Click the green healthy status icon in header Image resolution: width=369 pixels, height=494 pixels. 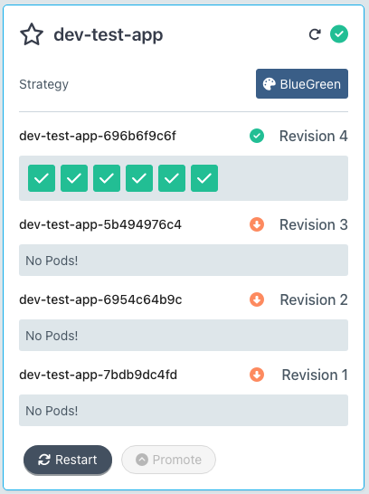339,34
